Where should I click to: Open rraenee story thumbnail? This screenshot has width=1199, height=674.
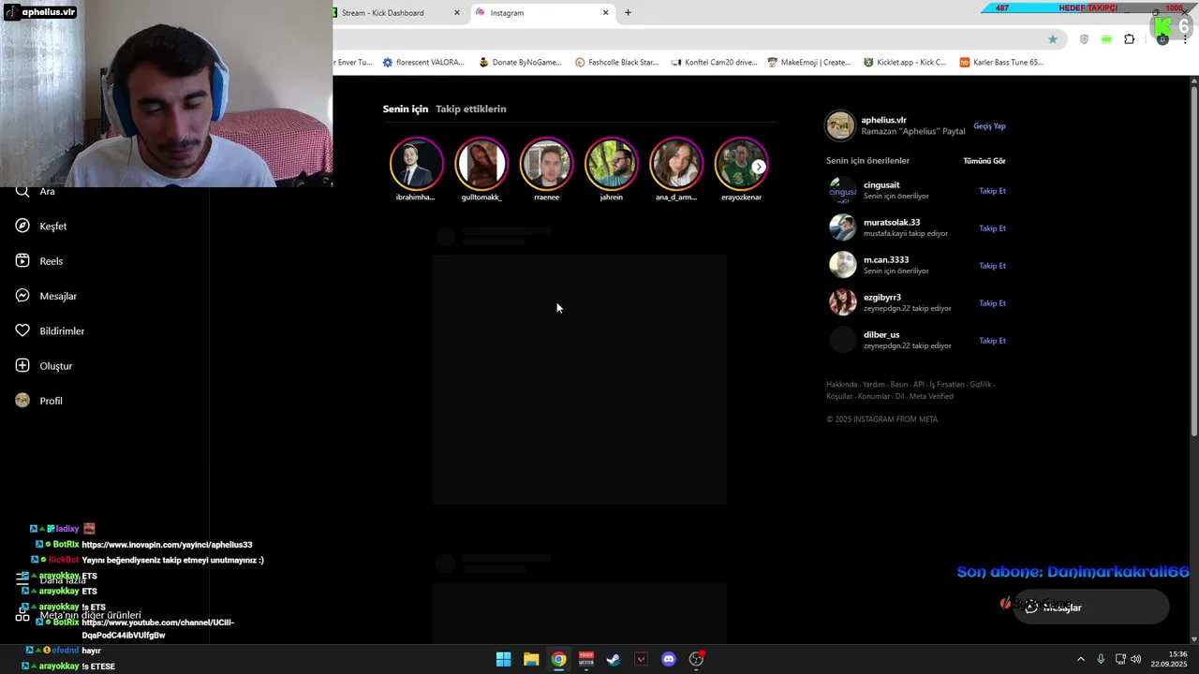546,164
